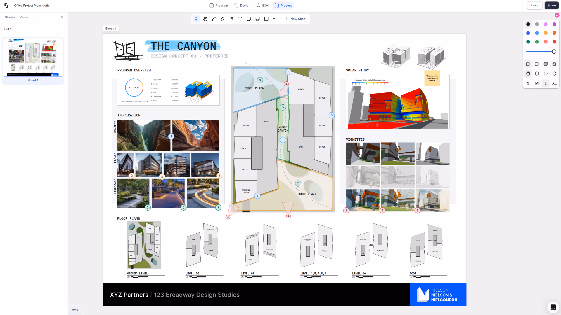The height and width of the screenshot is (315, 561).
Task: Choose the draw stroke style
Action: 528,74
